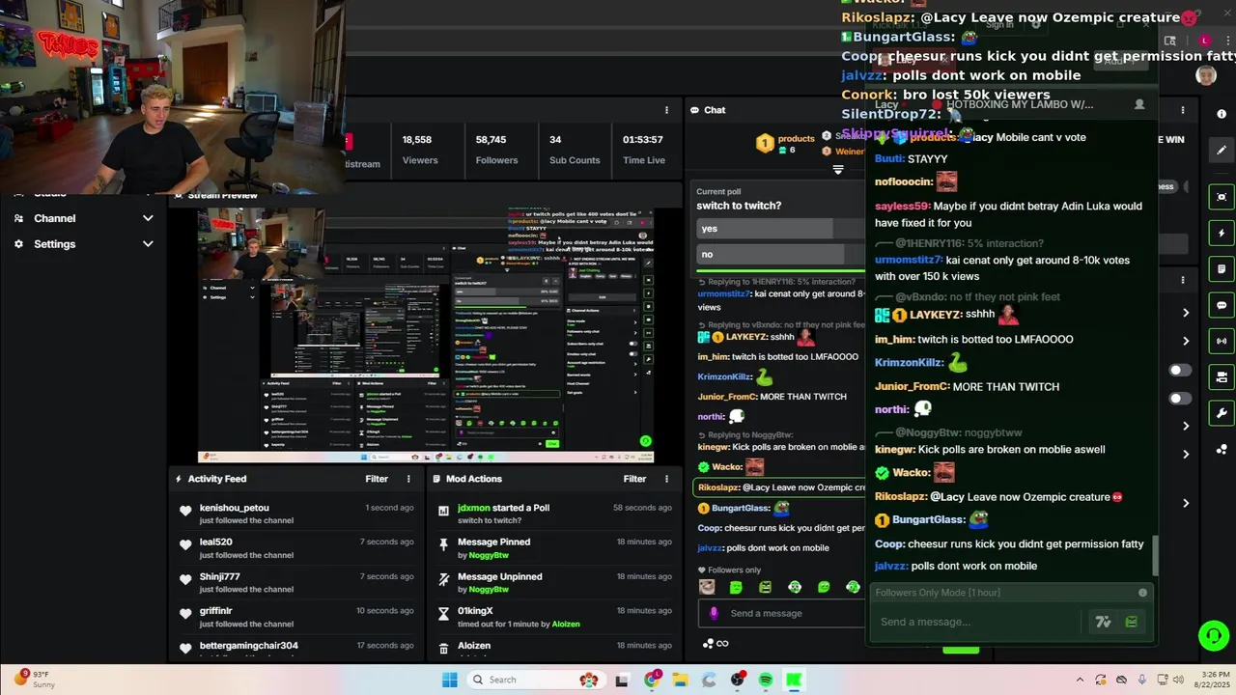Click the pin icon next to Message Pinned
Screen dimensions: 1236x695
tap(443, 545)
